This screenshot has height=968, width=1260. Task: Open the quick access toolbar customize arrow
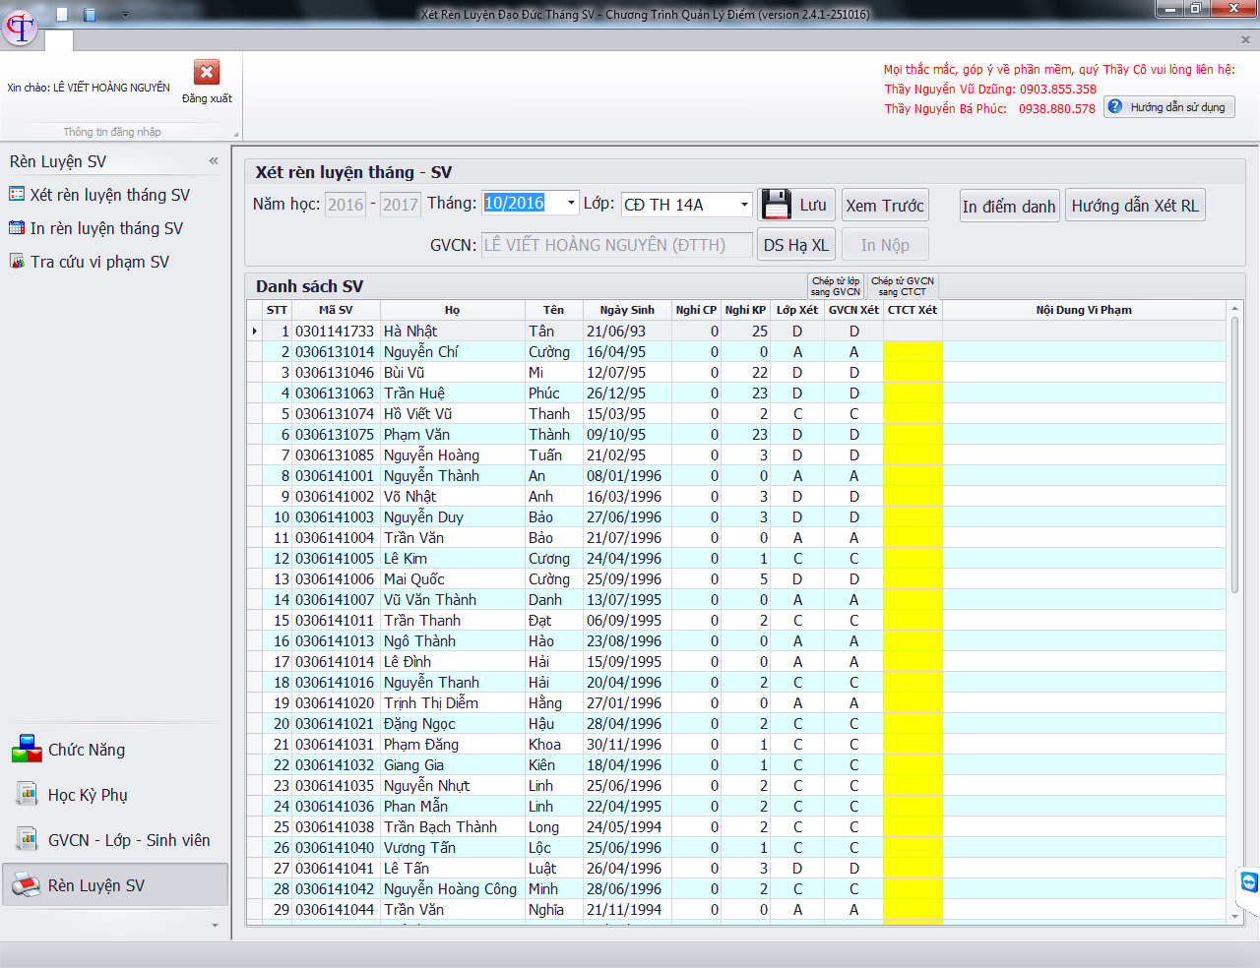tap(125, 15)
